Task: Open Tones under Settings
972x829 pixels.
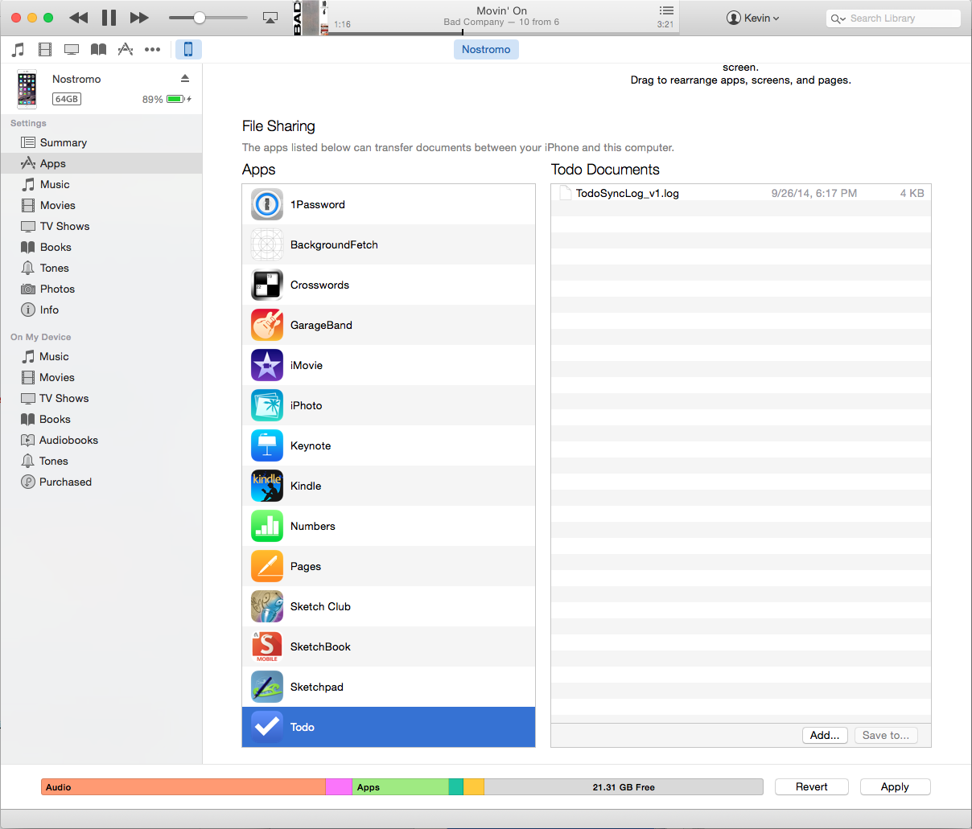Action: (101, 268)
